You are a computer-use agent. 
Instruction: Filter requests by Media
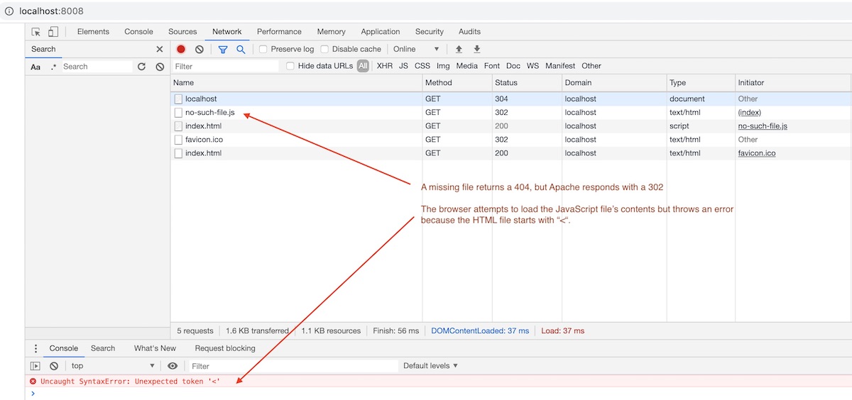click(x=466, y=66)
